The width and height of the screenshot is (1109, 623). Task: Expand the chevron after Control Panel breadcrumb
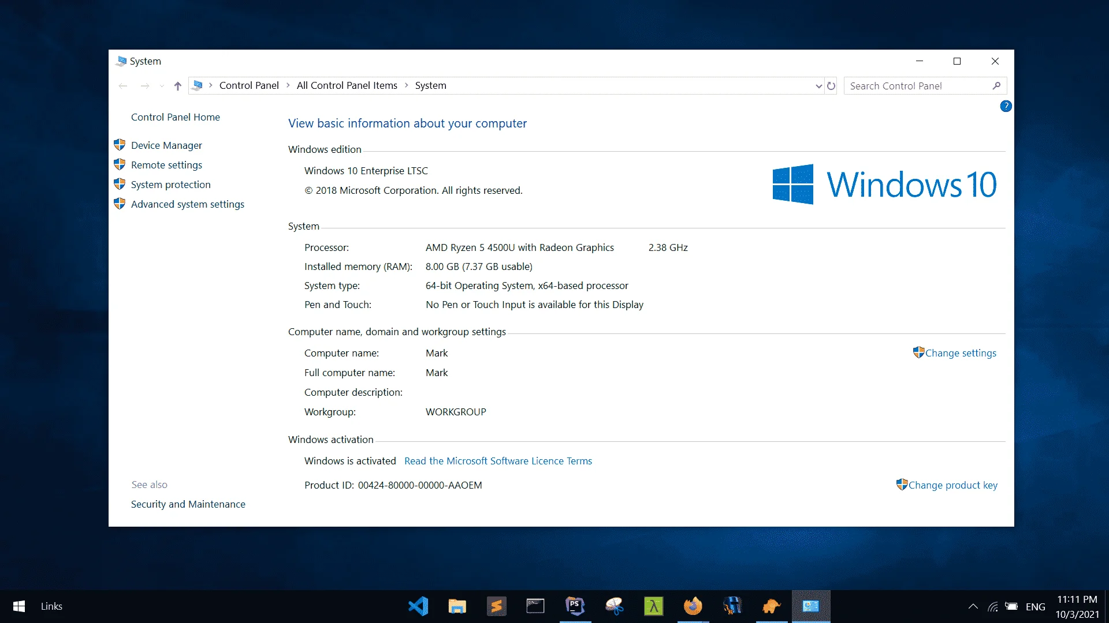[288, 85]
